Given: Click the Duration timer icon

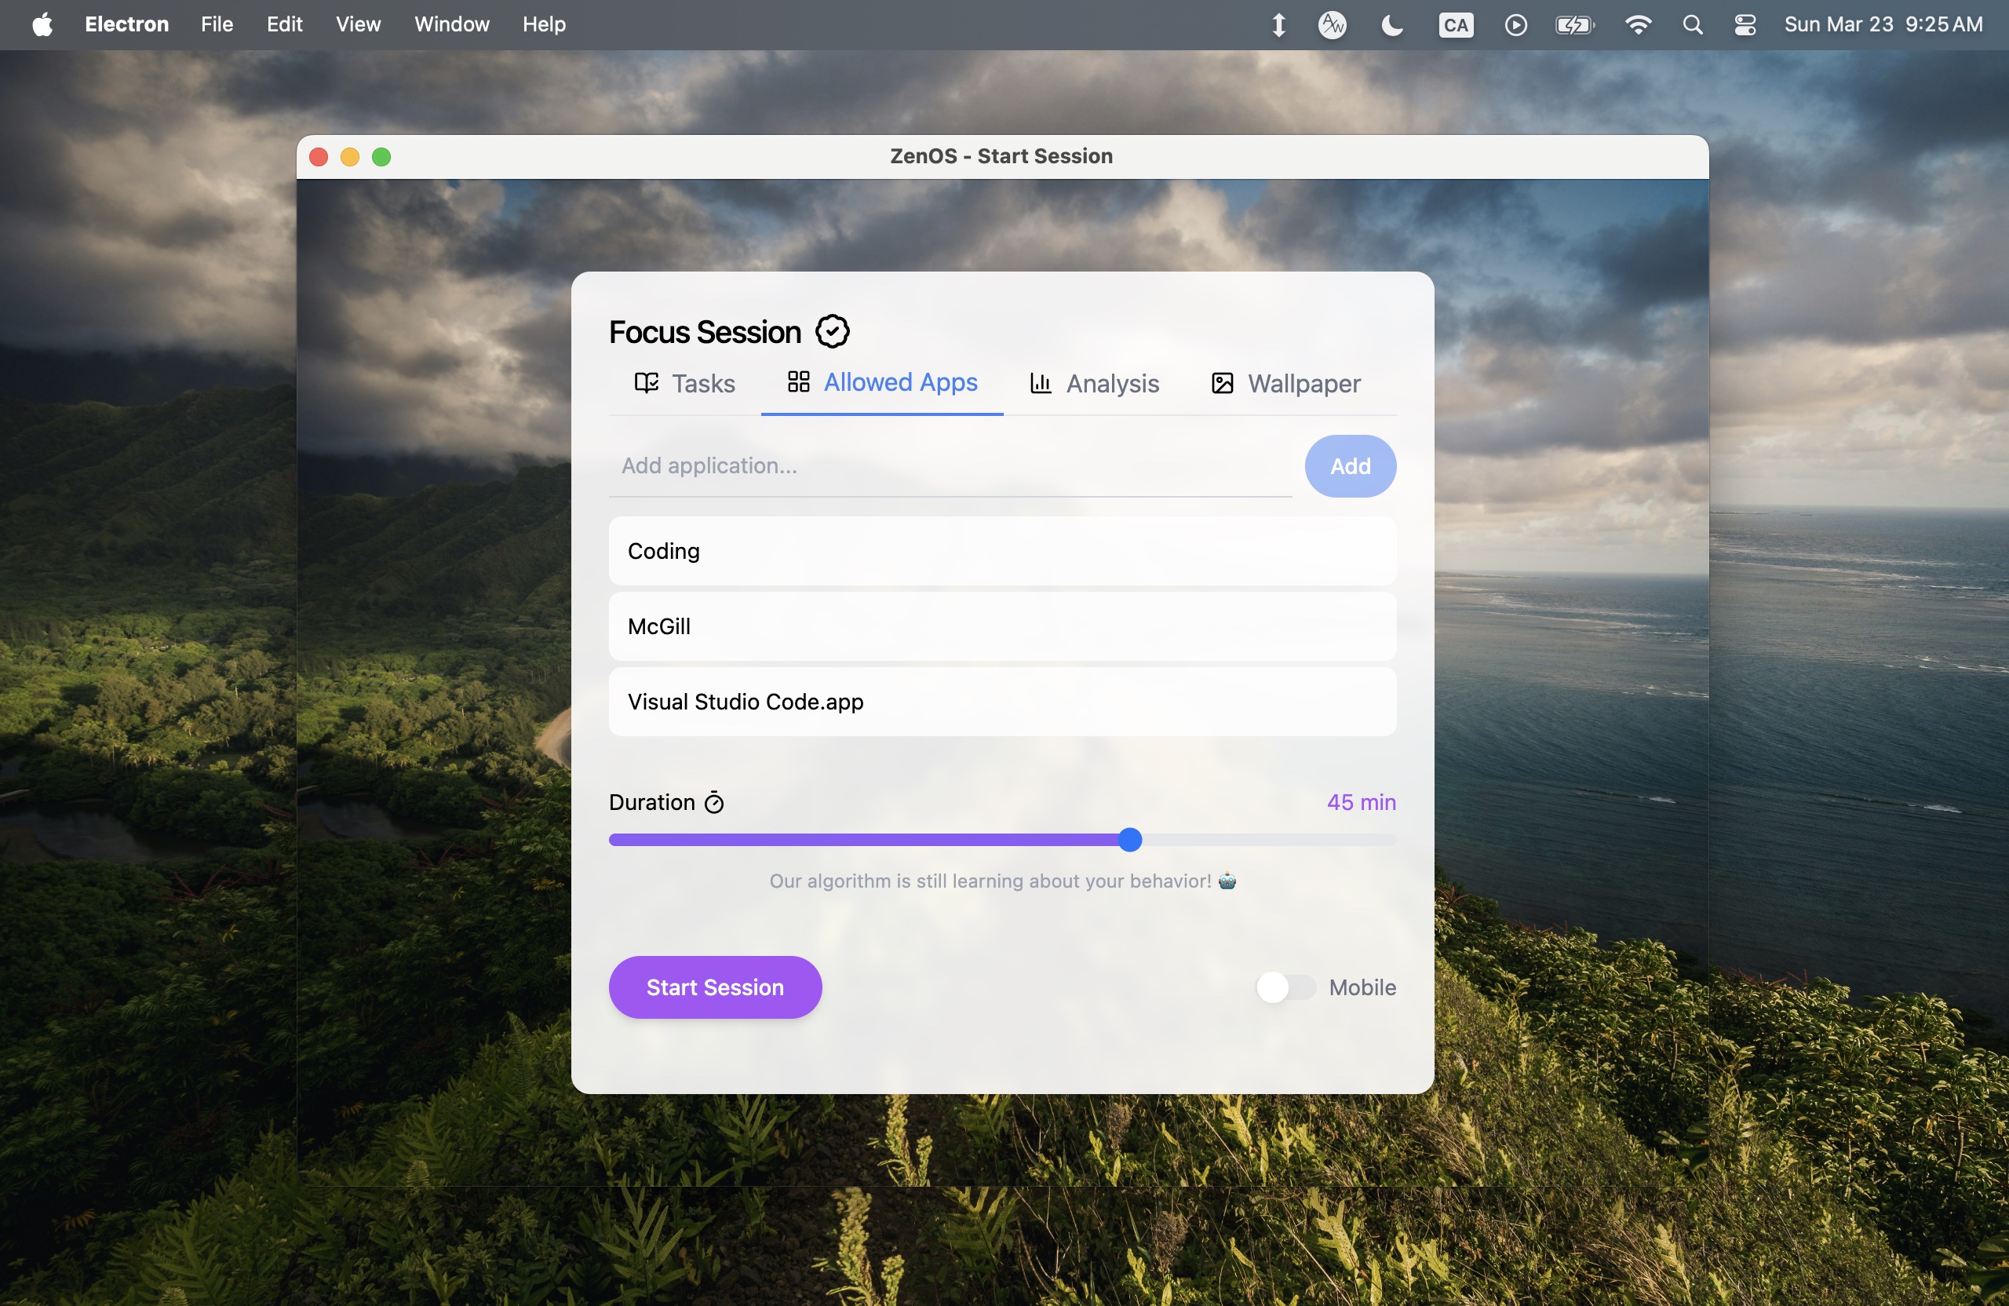Looking at the screenshot, I should (x=714, y=802).
